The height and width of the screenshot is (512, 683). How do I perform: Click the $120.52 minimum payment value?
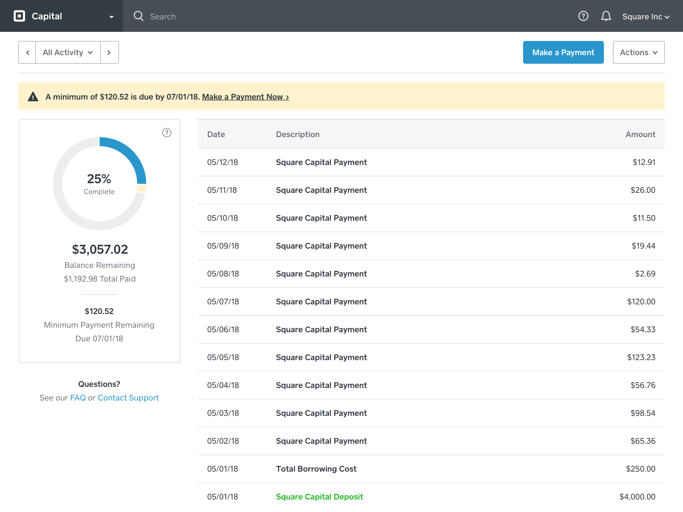[99, 311]
